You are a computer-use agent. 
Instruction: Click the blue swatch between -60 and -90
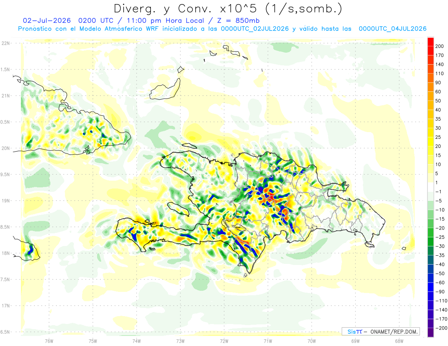pyautogui.click(x=430, y=287)
